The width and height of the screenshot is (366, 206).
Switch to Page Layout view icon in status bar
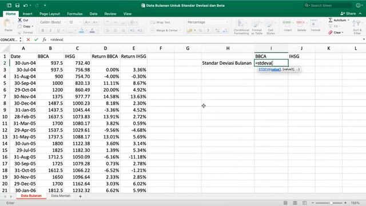coord(295,203)
